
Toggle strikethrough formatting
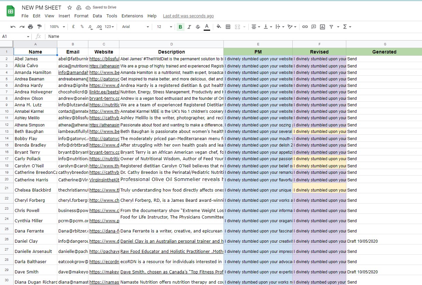coord(198,27)
